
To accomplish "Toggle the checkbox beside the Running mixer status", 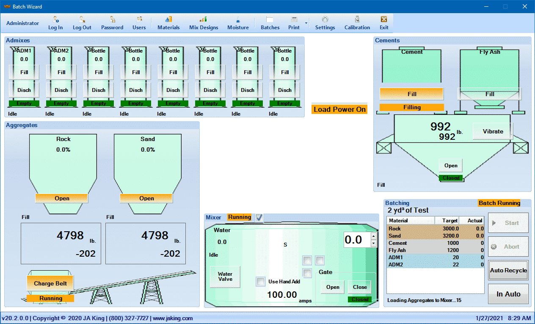I will (x=260, y=217).
